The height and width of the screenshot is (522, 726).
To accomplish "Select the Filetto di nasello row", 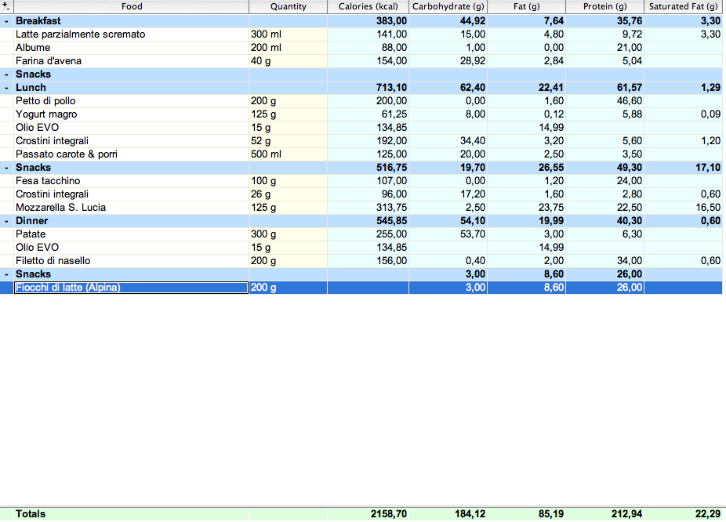I will point(53,261).
